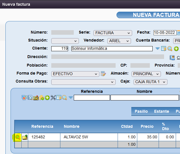Viewport: 180px width, 154px height.
Task: Click the notebook with magnifier icon
Action: point(30,98)
